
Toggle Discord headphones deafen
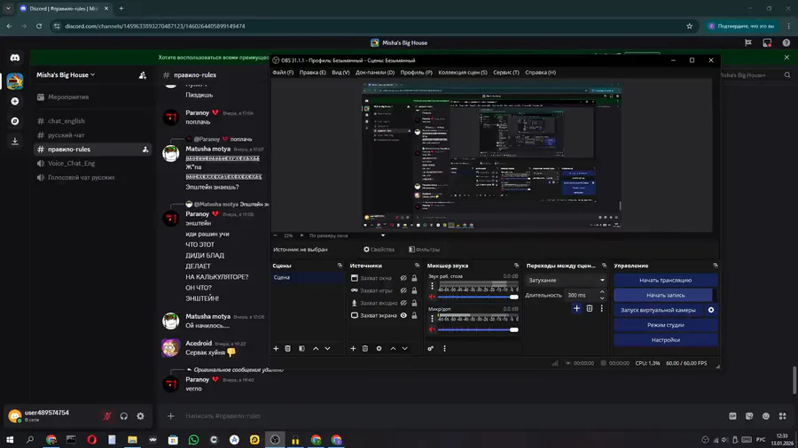tap(123, 416)
